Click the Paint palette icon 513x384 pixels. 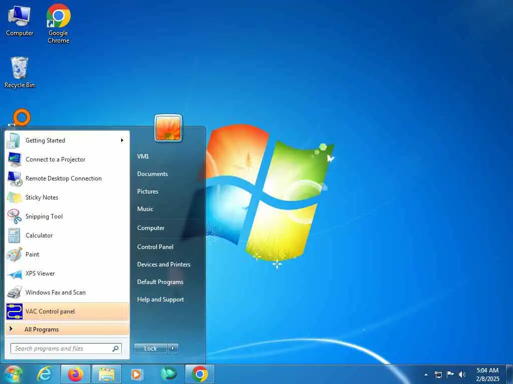pos(15,254)
